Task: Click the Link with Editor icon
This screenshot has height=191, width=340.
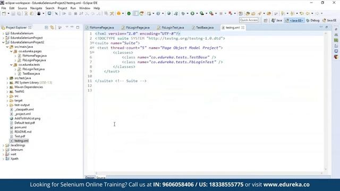Action: [52, 28]
